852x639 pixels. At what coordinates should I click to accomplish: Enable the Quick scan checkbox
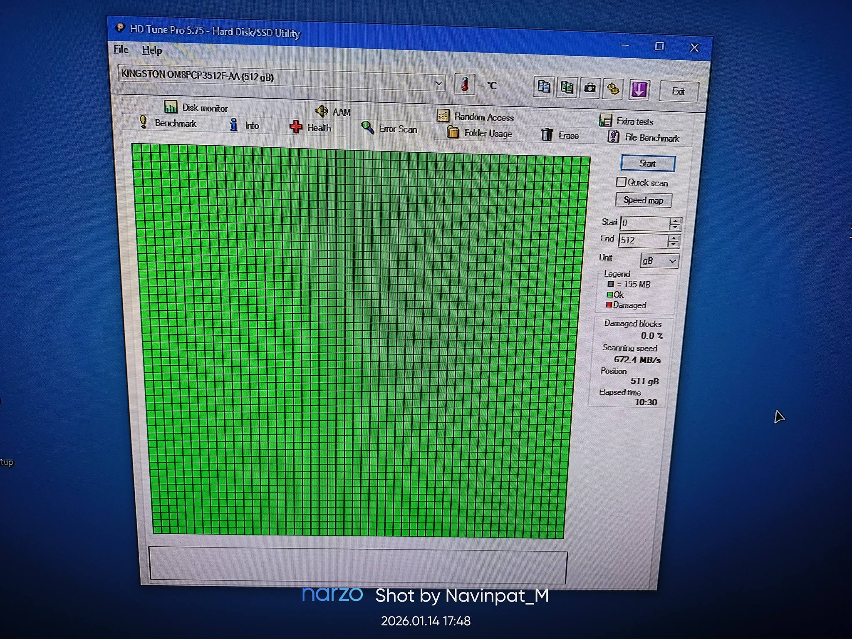621,182
